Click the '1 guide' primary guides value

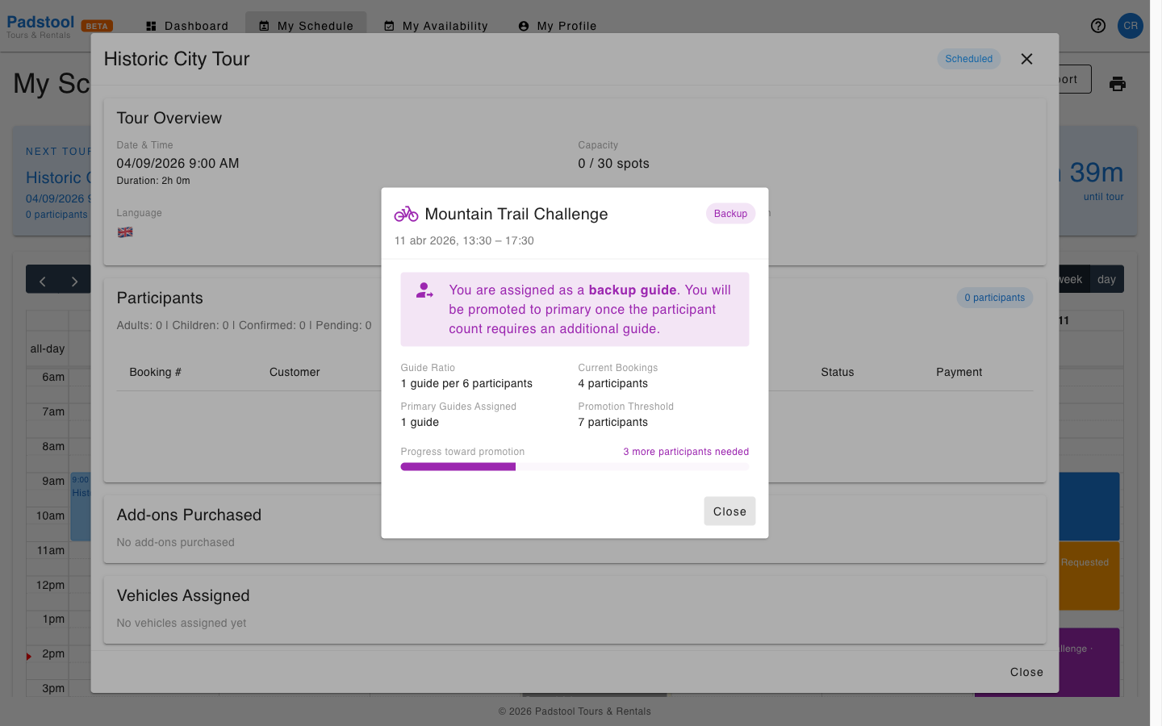click(x=420, y=423)
